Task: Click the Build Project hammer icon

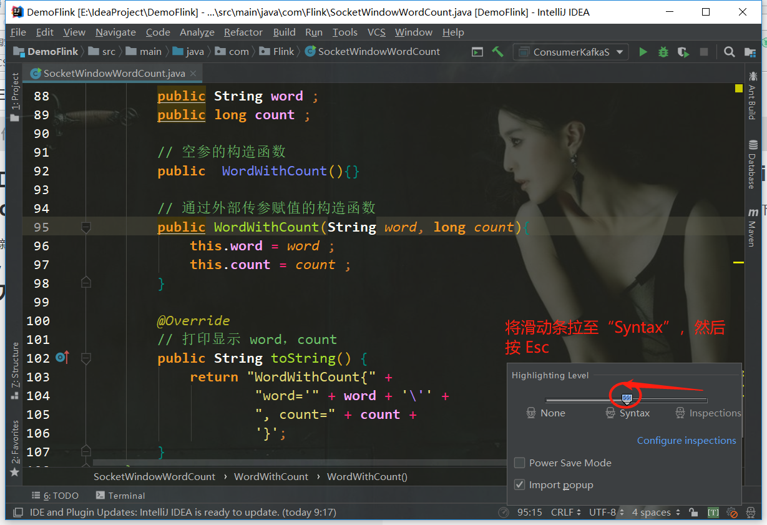Action: (x=497, y=51)
